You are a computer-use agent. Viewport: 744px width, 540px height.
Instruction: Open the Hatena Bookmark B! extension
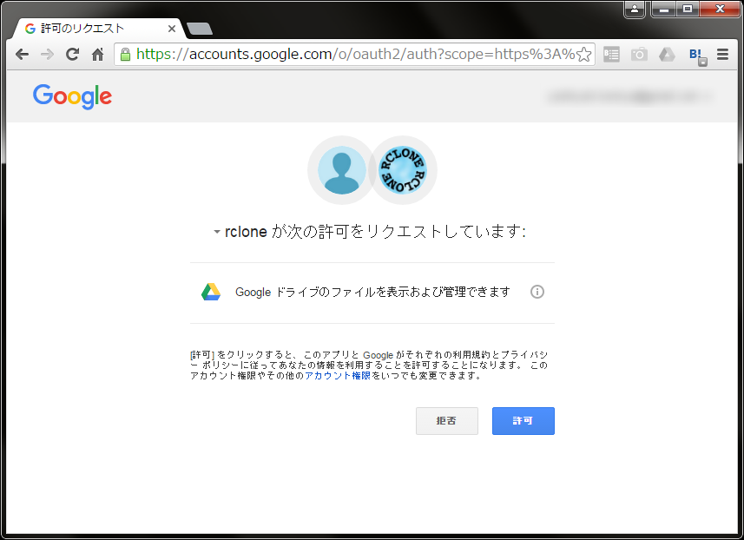(696, 55)
